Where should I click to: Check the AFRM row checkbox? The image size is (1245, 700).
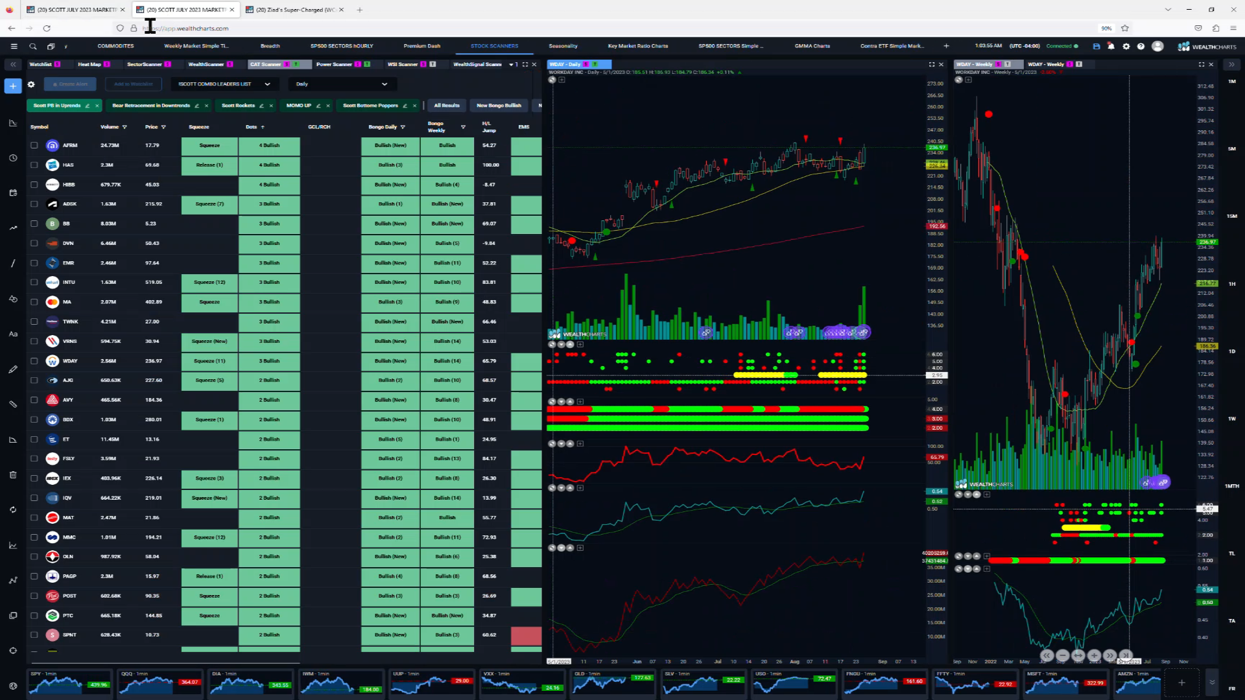pos(34,145)
